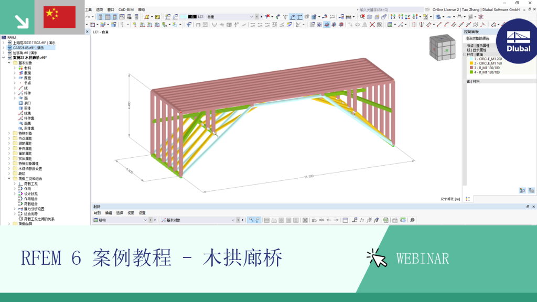The width and height of the screenshot is (537, 302).
Task: Click the search icon in the materials table toolbar
Action: point(412,220)
